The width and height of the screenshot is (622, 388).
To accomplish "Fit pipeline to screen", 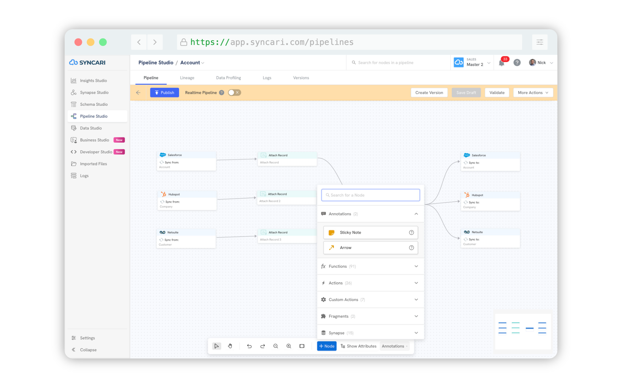I will click(302, 346).
